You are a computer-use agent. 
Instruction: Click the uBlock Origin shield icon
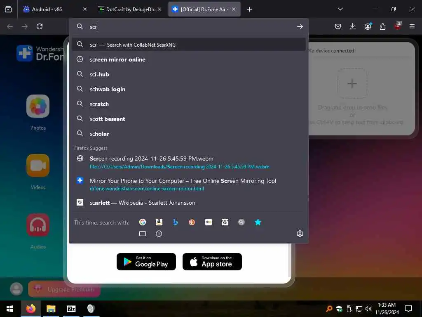[398, 26]
